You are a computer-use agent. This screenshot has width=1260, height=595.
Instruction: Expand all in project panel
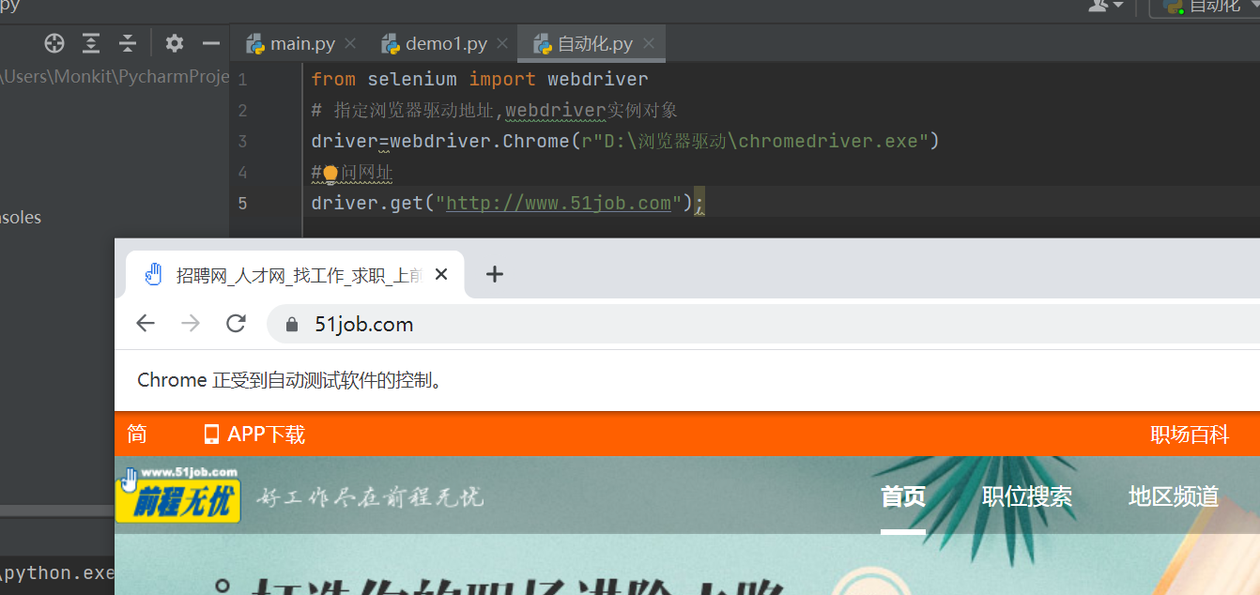click(90, 43)
